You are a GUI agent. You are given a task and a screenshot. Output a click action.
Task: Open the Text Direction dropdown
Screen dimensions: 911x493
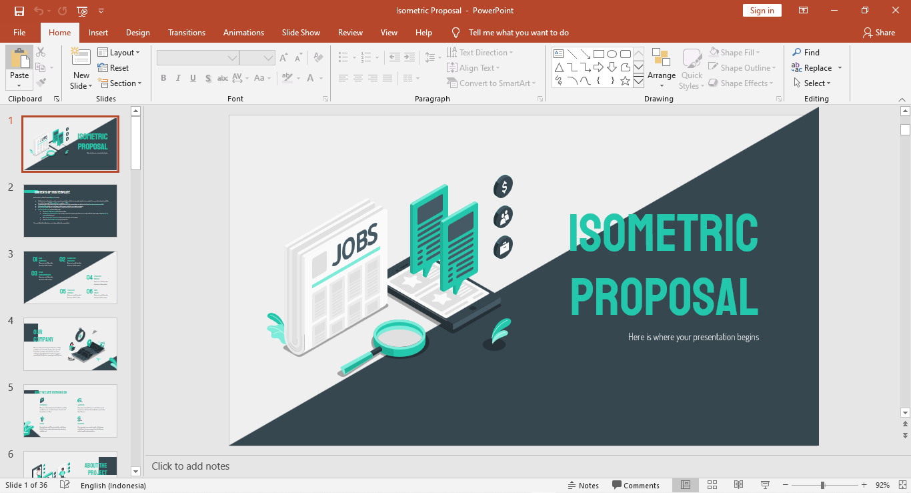pyautogui.click(x=480, y=52)
